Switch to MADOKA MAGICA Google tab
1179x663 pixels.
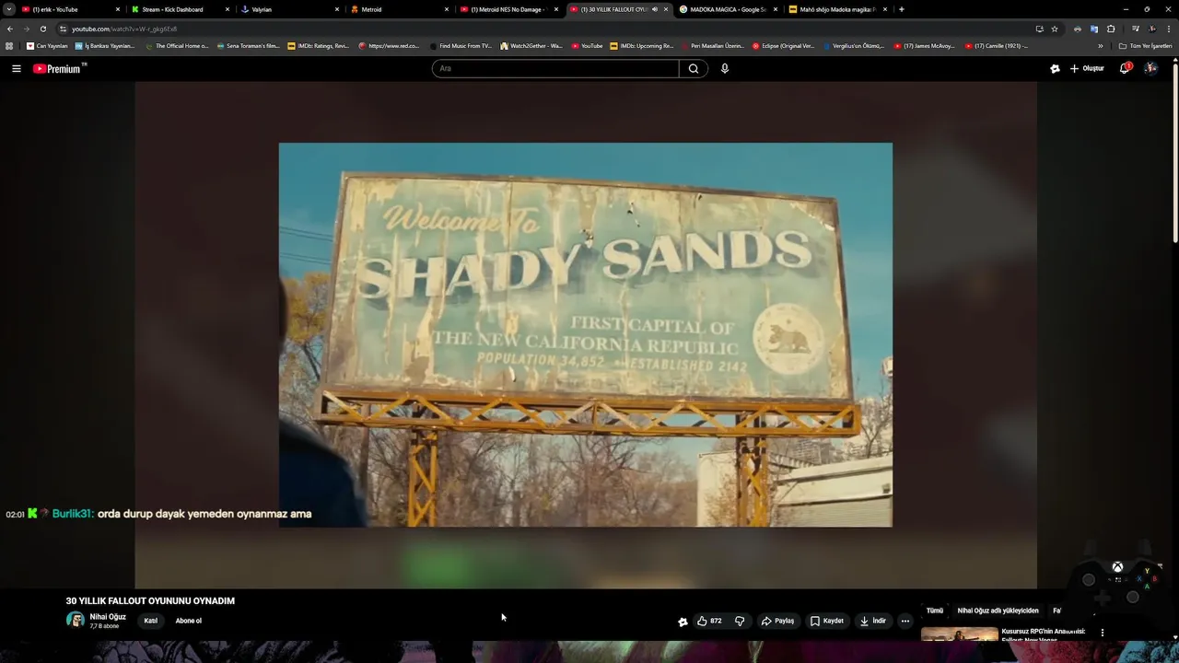(x=727, y=9)
